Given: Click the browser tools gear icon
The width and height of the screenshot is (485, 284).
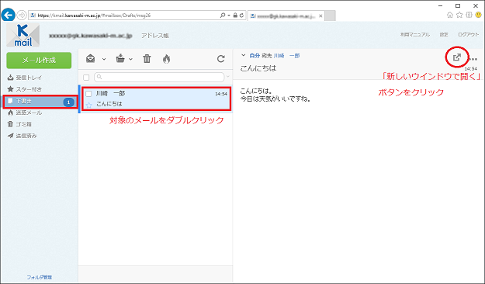Looking at the screenshot, I should tap(469, 15).
